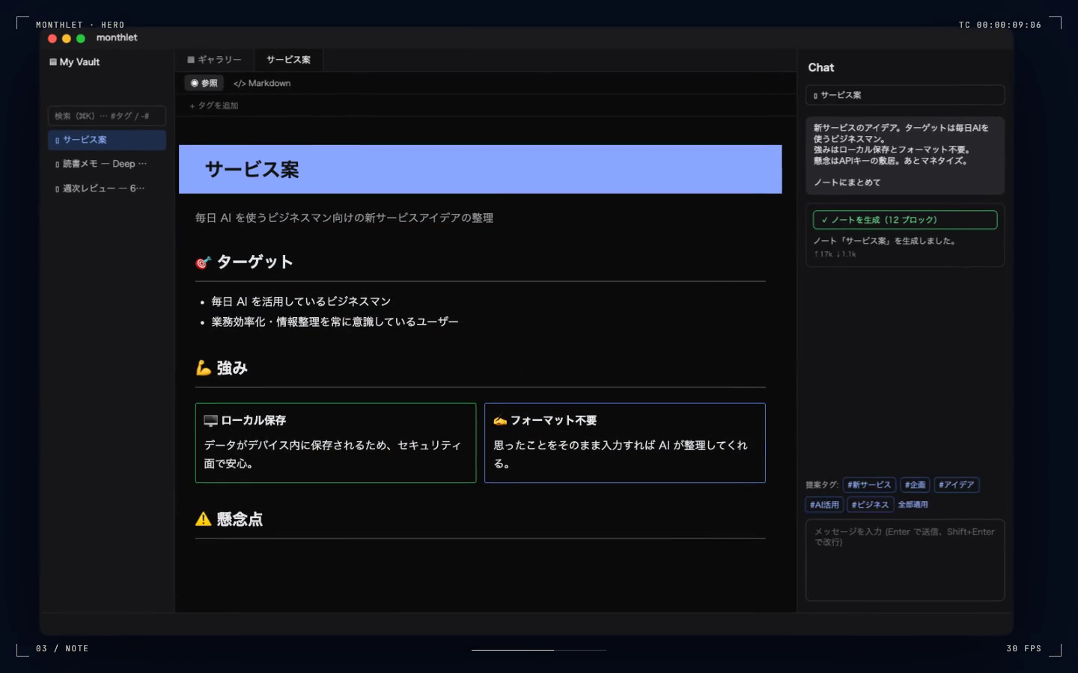This screenshot has width=1078, height=673.
Task: Click the My Vault header
Action: point(75,62)
